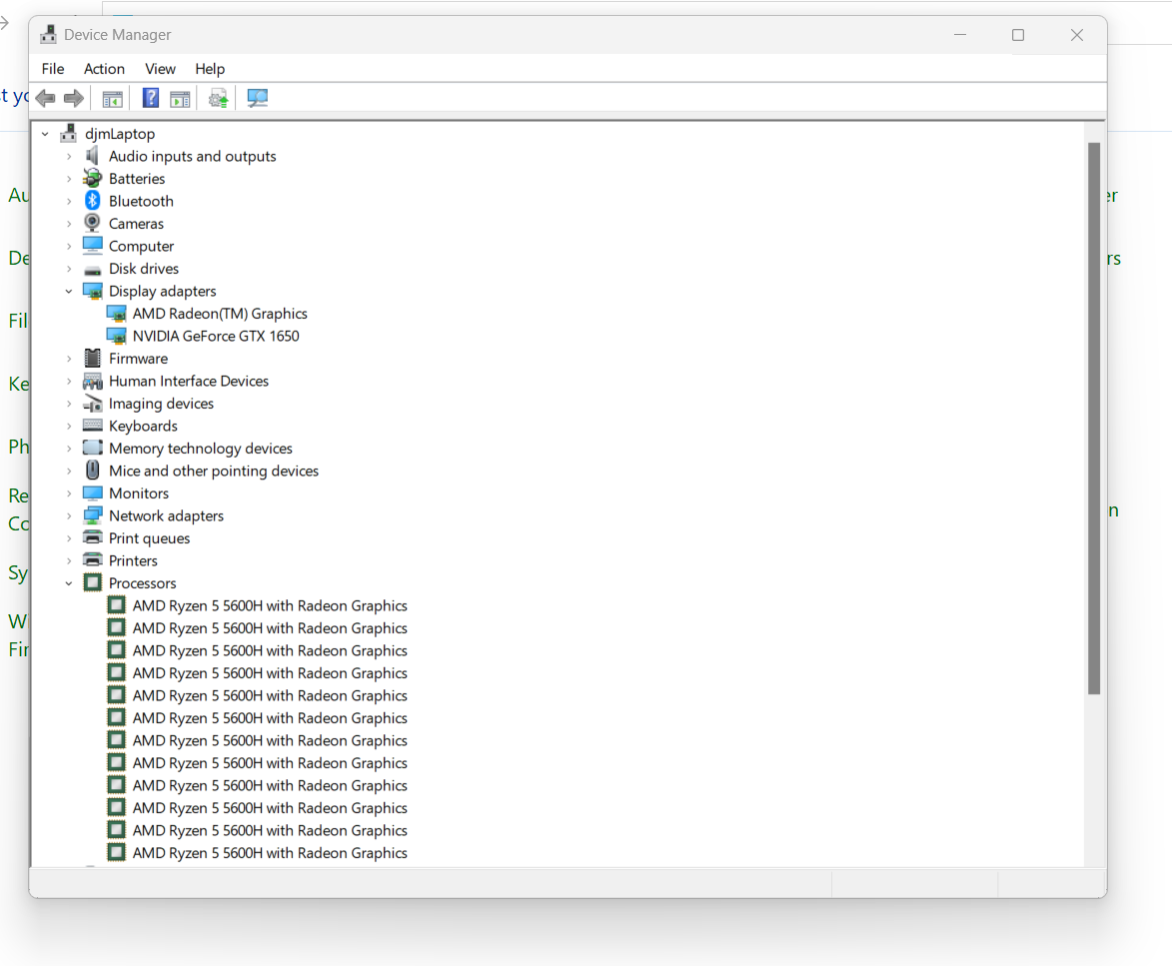The image size is (1172, 966).
Task: Close the Device Manager window
Action: coord(1077,34)
